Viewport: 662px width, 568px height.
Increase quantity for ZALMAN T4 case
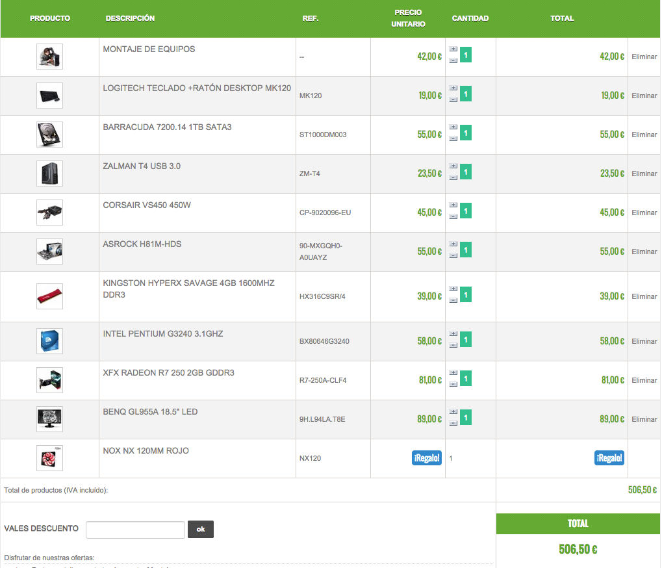click(453, 166)
